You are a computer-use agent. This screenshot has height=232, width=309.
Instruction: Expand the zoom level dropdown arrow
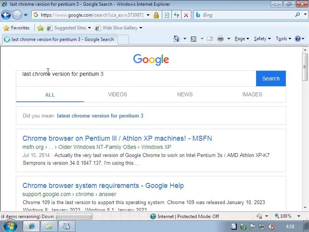click(x=299, y=216)
